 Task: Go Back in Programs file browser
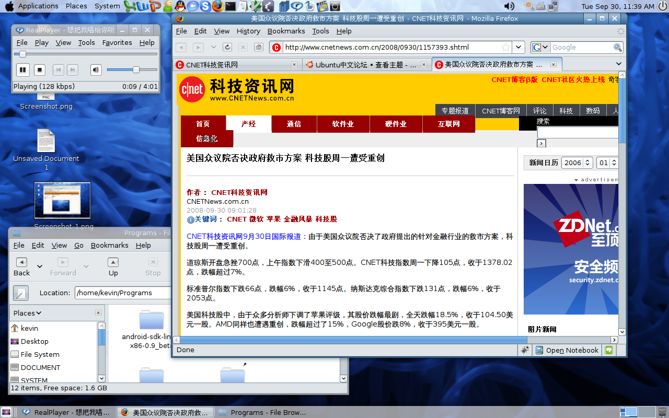pos(21,266)
